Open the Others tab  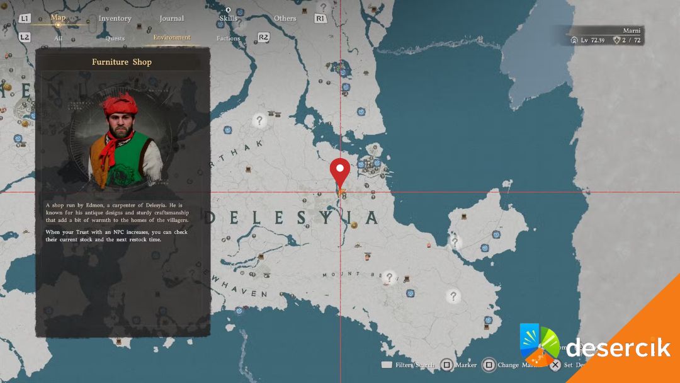[x=285, y=18]
